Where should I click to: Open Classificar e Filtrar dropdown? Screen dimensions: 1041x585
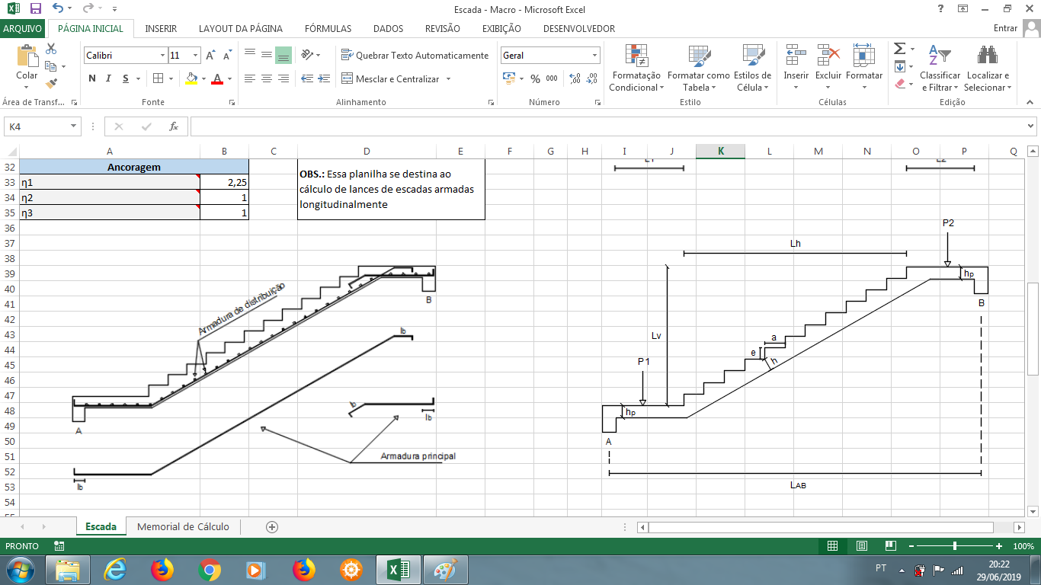[940, 68]
